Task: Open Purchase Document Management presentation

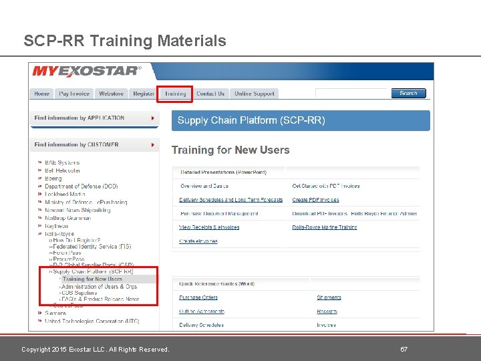Action: tap(219, 214)
